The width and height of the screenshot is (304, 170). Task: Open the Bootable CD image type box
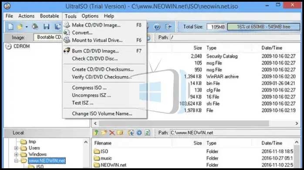48,37
